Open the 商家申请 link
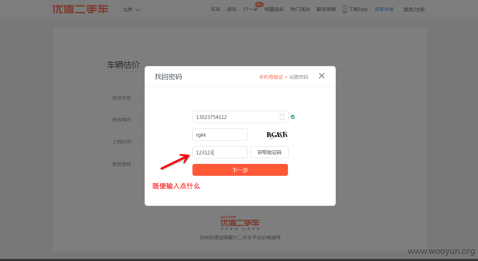 384,10
